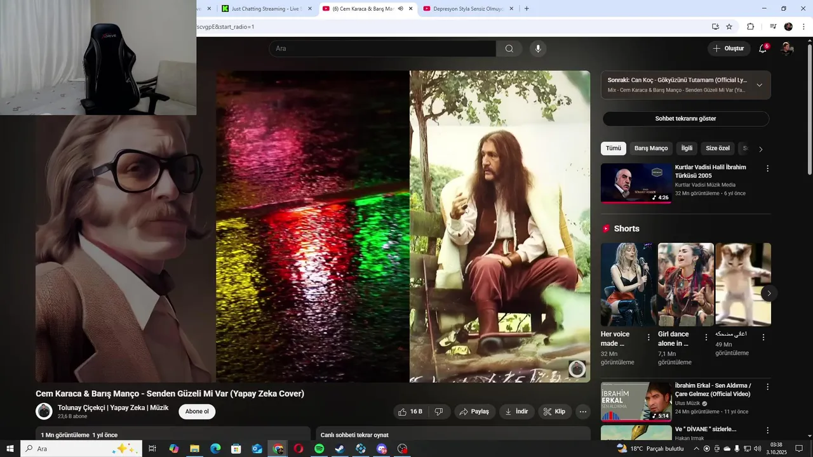The height and width of the screenshot is (457, 813).
Task: Click Sohbet tekrarını göster button
Action: click(686, 119)
